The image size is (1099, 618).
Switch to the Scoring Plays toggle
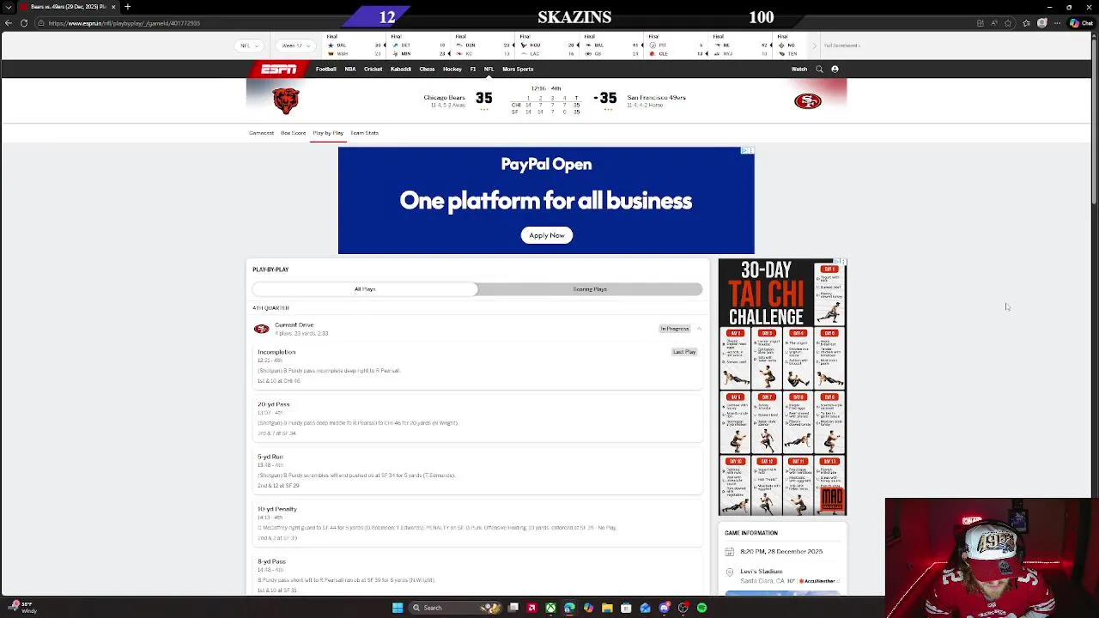pyautogui.click(x=590, y=289)
